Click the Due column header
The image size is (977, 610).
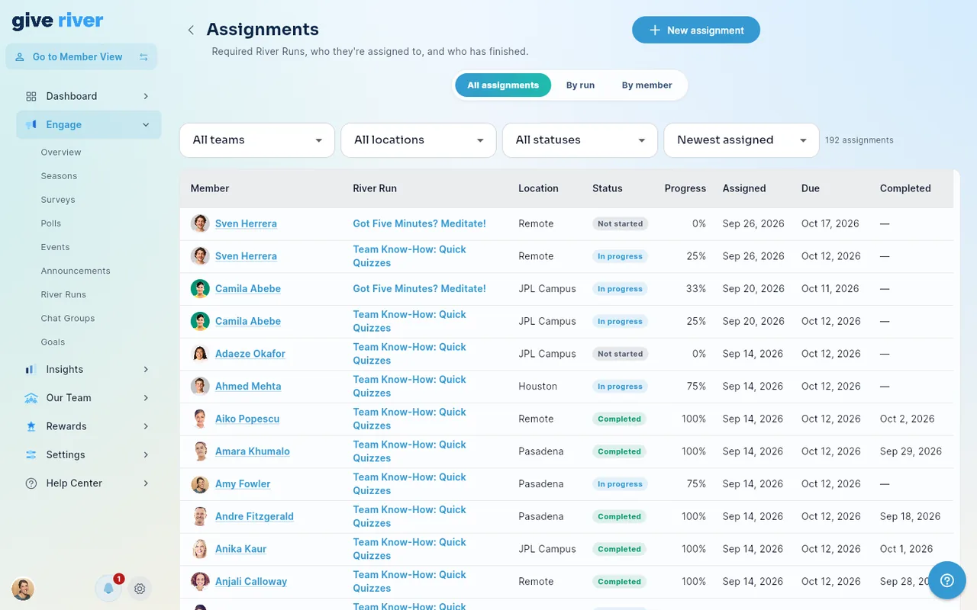(x=810, y=189)
